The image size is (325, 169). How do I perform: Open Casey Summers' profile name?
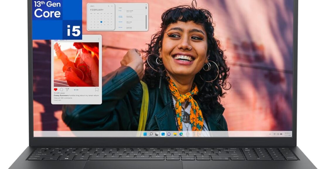click(61, 95)
